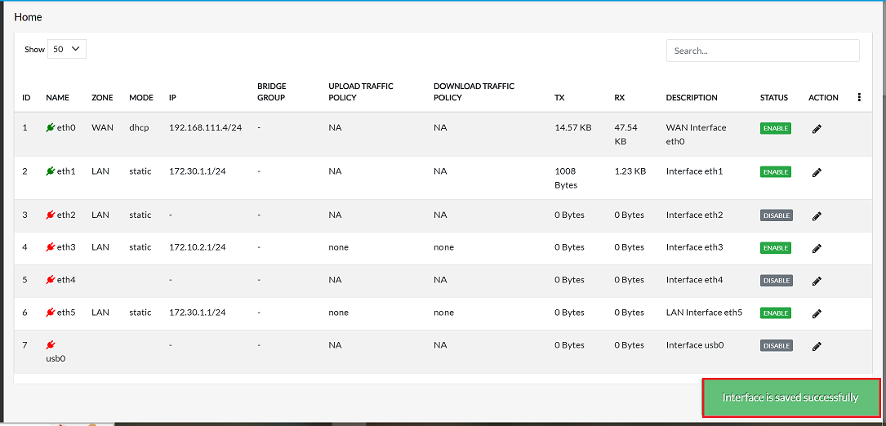Click the red plug icon for eth2
The height and width of the screenshot is (426, 886).
(51, 215)
